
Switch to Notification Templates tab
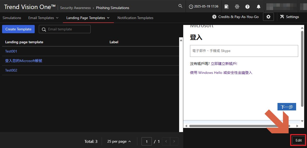(135, 18)
